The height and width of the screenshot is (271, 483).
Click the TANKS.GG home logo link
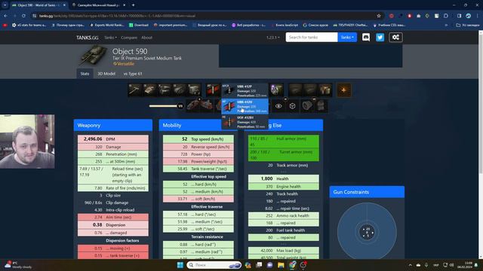pyautogui.click(x=88, y=38)
